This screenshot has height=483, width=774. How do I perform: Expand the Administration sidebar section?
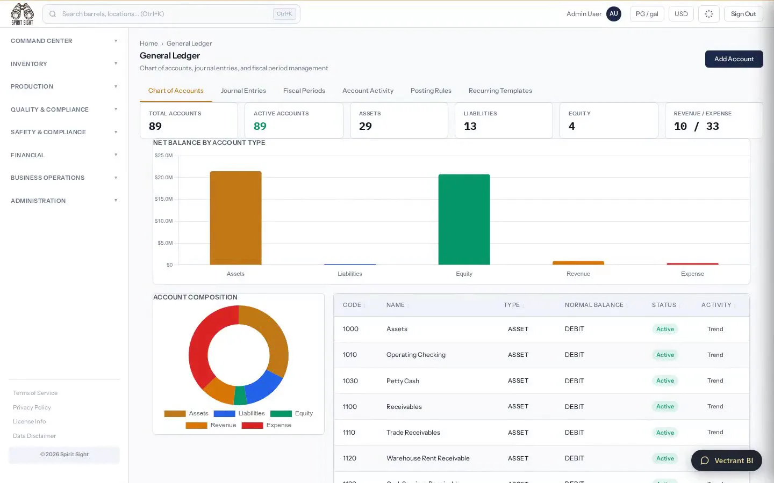[64, 201]
